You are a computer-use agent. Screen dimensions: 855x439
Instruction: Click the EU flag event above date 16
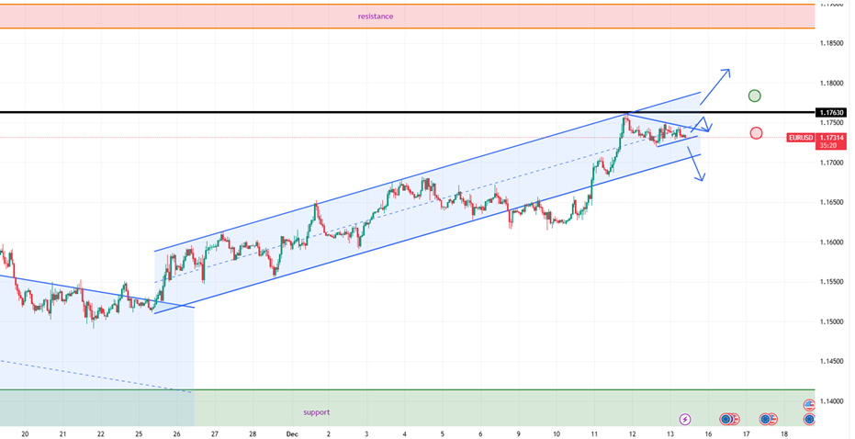click(726, 419)
